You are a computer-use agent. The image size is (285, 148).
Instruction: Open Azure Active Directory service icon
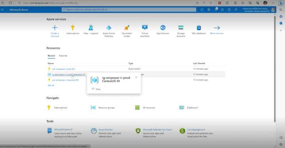109,28
